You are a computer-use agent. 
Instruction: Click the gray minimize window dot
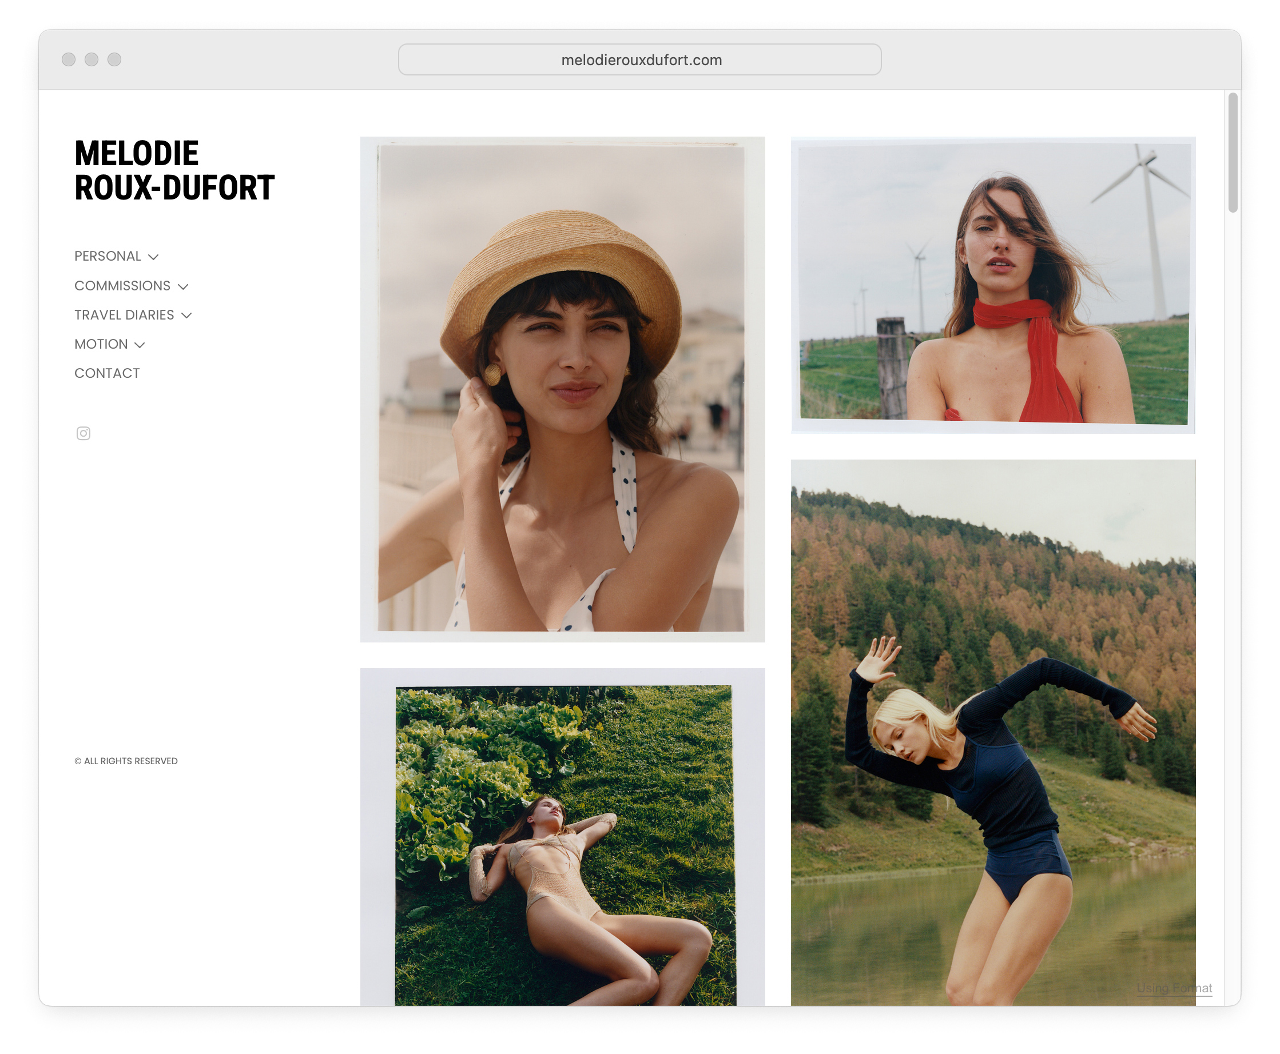point(92,59)
